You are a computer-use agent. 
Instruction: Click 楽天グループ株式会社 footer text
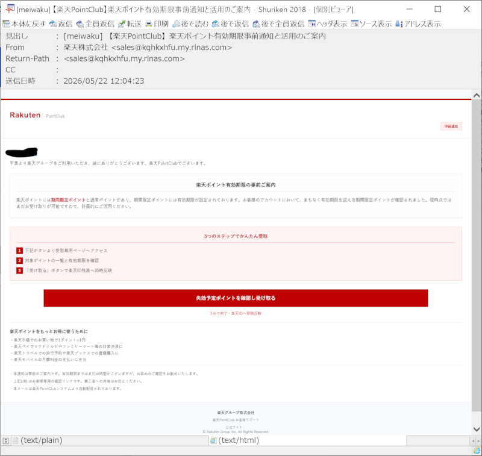pos(236,413)
